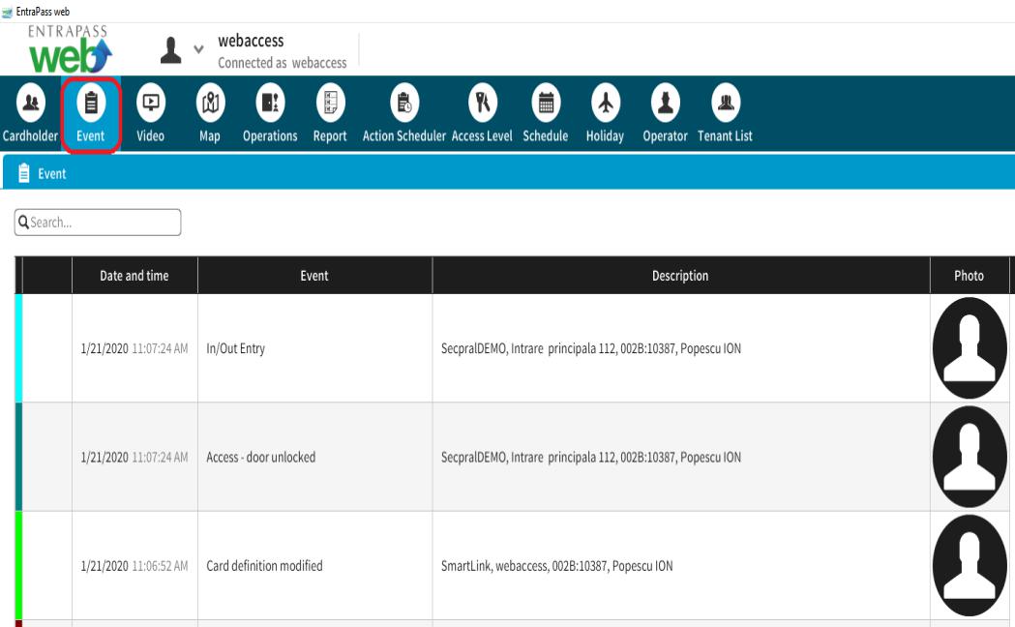Click the Description column header
The image size is (1015, 627).
click(680, 276)
